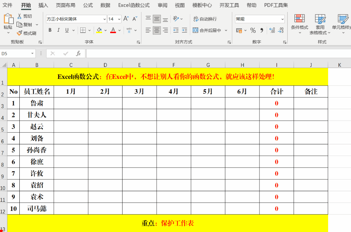Screen dimensions: 351x232
Task: Expand the underline style dropdown arrow
Action: coord(74,30)
